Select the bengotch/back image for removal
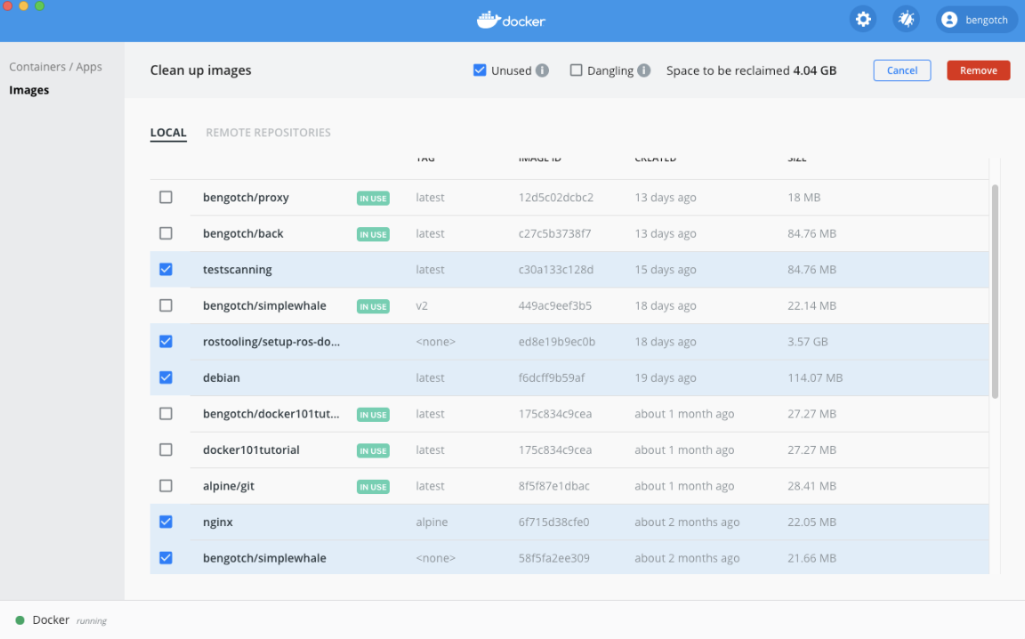 [x=165, y=233]
